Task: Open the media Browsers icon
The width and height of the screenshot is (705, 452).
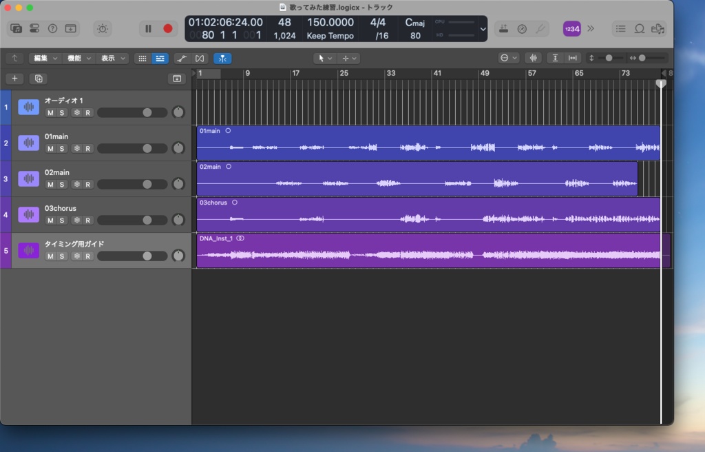Action: click(x=657, y=29)
